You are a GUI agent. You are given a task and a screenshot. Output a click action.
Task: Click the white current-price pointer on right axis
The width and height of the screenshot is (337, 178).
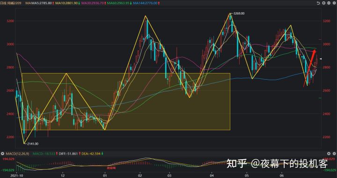[x=320, y=59]
